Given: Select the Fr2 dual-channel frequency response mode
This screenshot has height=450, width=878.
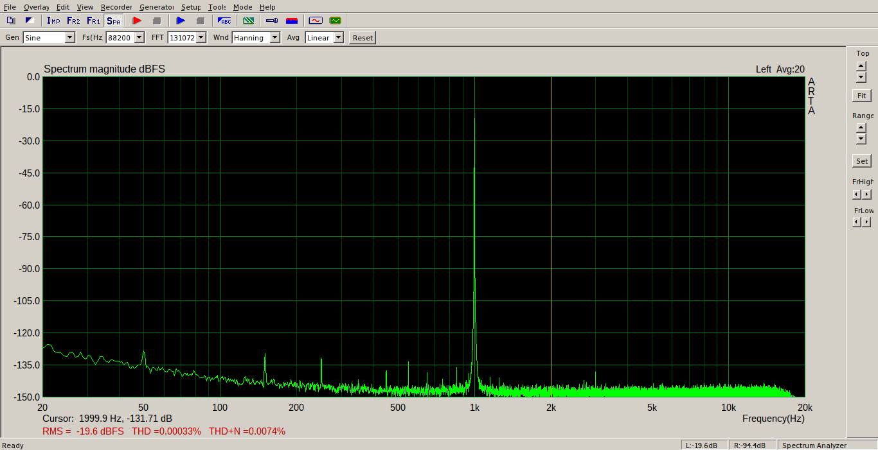Looking at the screenshot, I should tap(73, 21).
